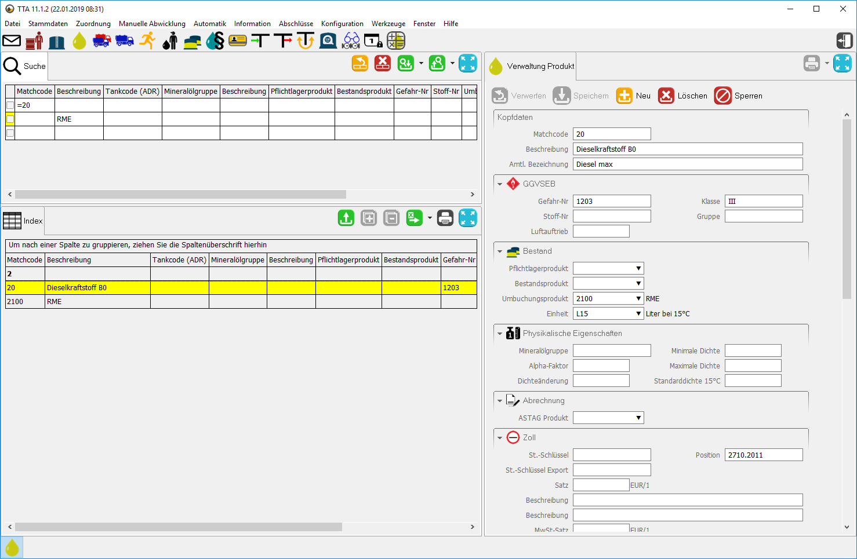Click the T icon with red arrow
857x559 pixels.
tap(283, 41)
